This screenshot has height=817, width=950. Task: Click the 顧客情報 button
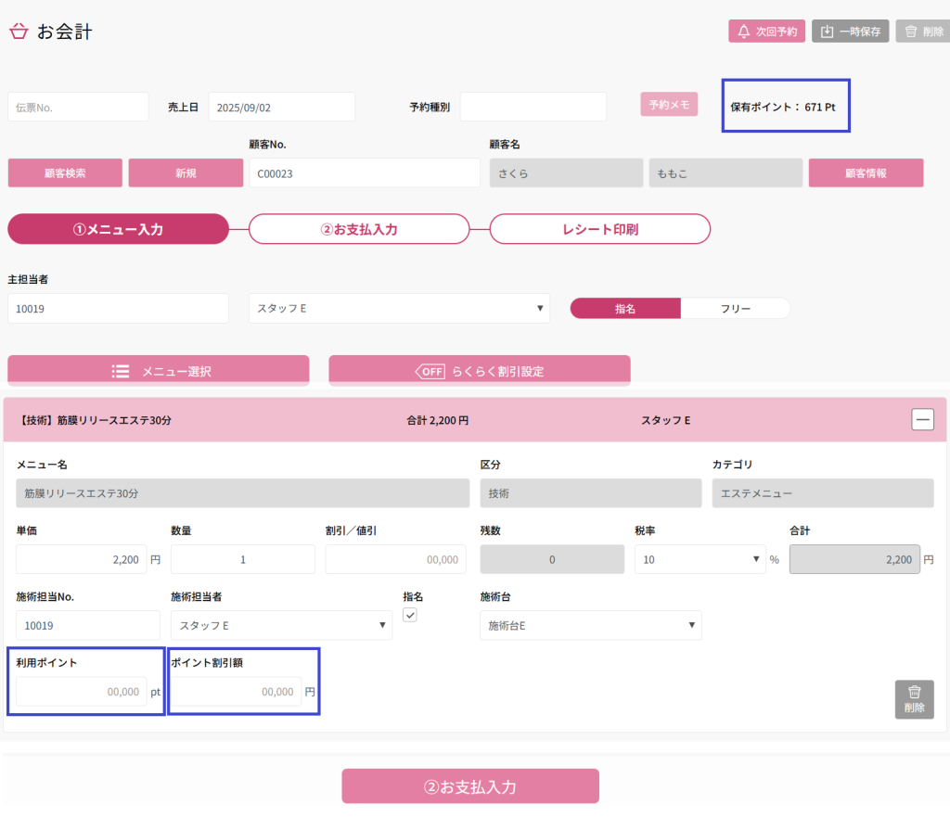coord(866,172)
